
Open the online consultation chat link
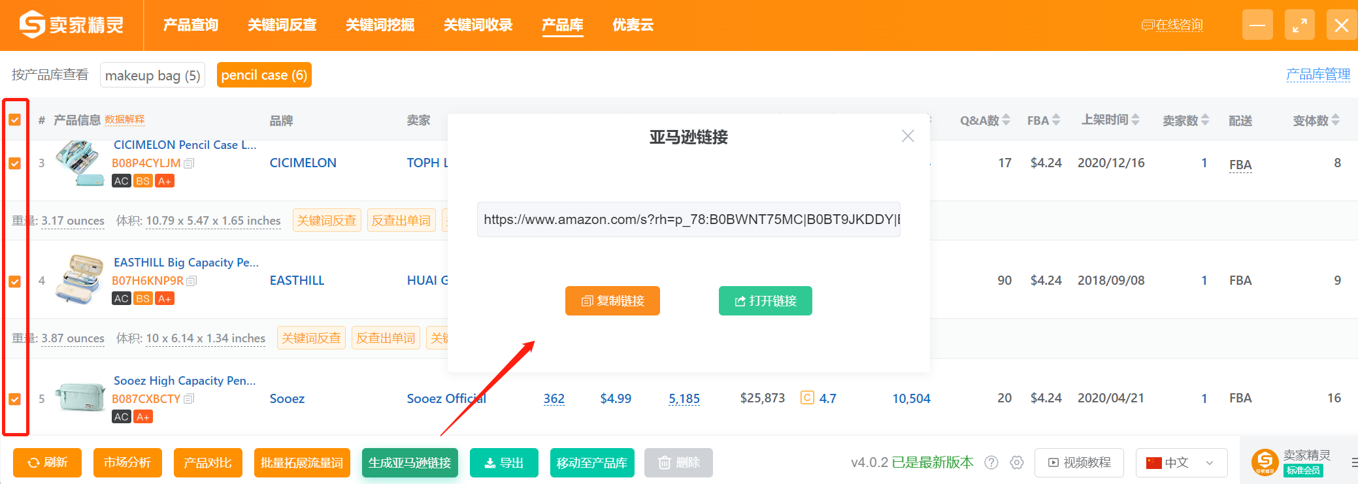coord(1172,25)
